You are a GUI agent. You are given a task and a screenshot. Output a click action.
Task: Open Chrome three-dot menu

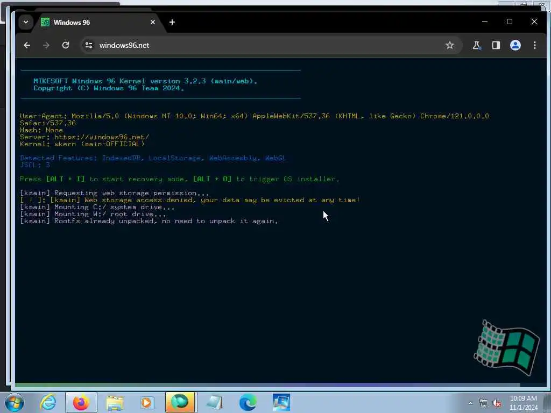coord(534,45)
